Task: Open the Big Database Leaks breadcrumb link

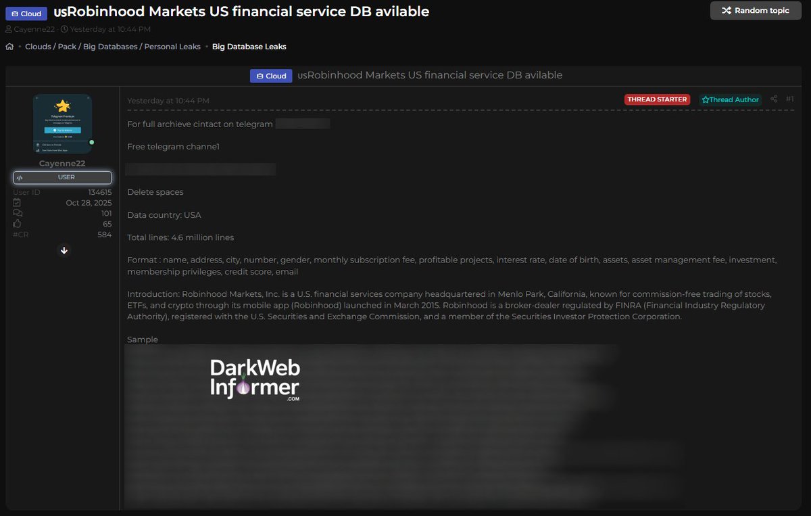Action: pyautogui.click(x=249, y=47)
